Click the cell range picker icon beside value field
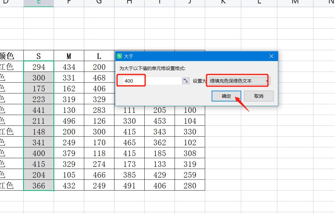Viewport: 335px width, 214px height. coord(185,80)
